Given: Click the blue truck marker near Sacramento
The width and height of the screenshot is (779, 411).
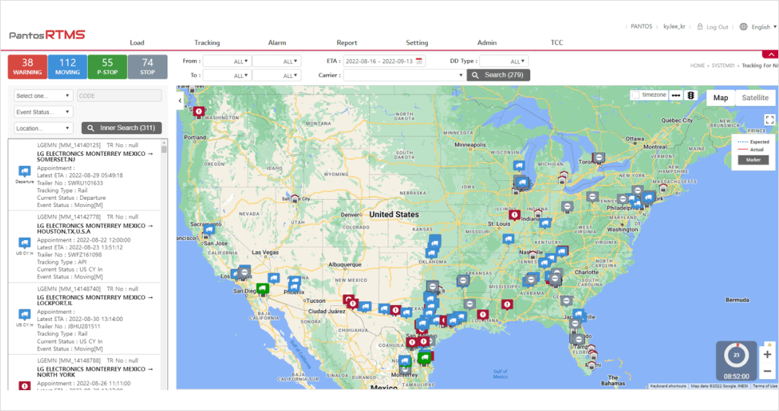Looking at the screenshot, I should point(209,230).
